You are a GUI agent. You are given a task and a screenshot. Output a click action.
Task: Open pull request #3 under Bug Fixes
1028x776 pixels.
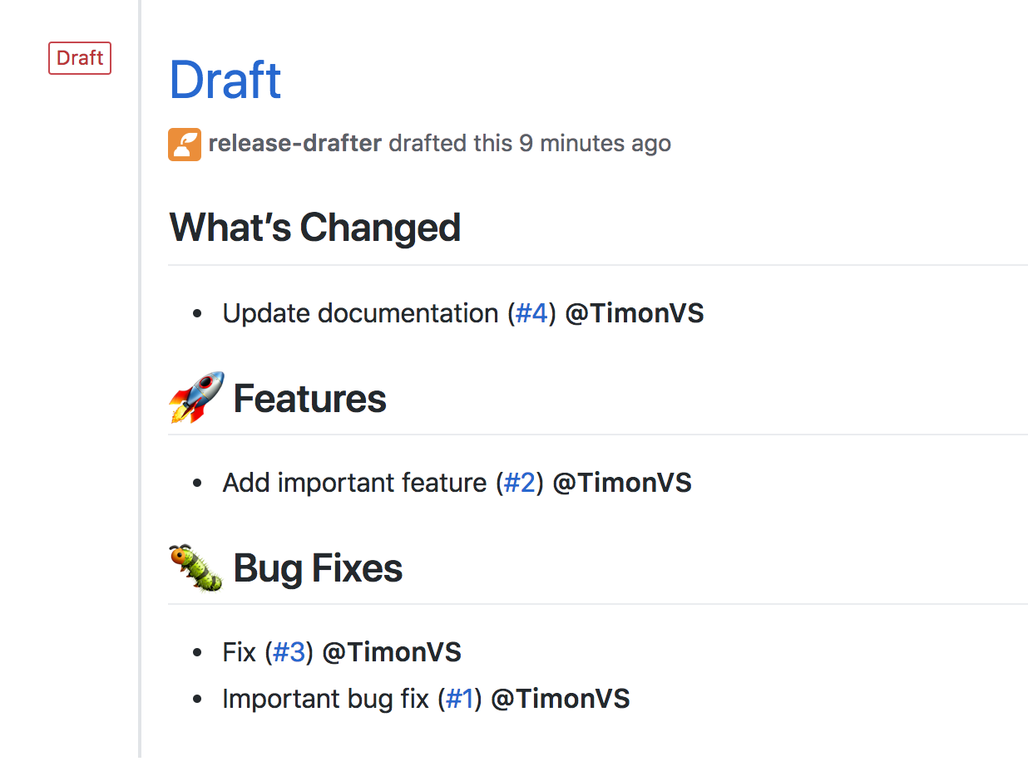click(x=289, y=652)
